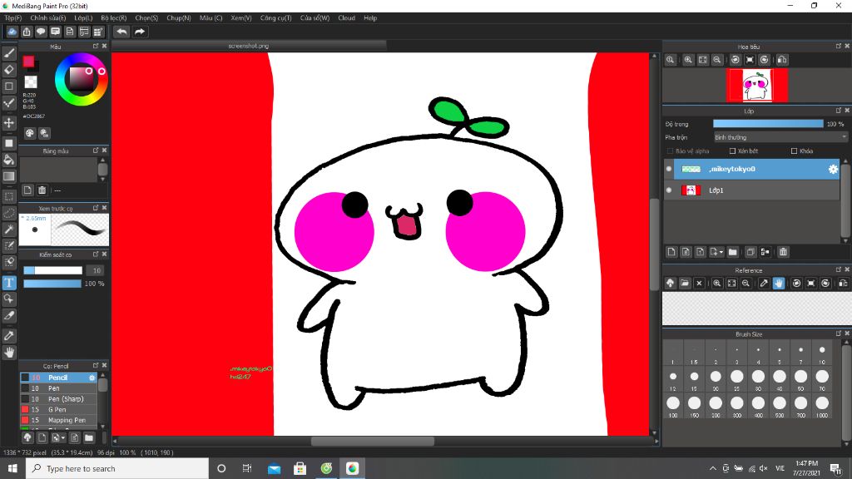Click the Navigator preview thumbnail
Image resolution: width=852 pixels, height=479 pixels.
tap(756, 86)
